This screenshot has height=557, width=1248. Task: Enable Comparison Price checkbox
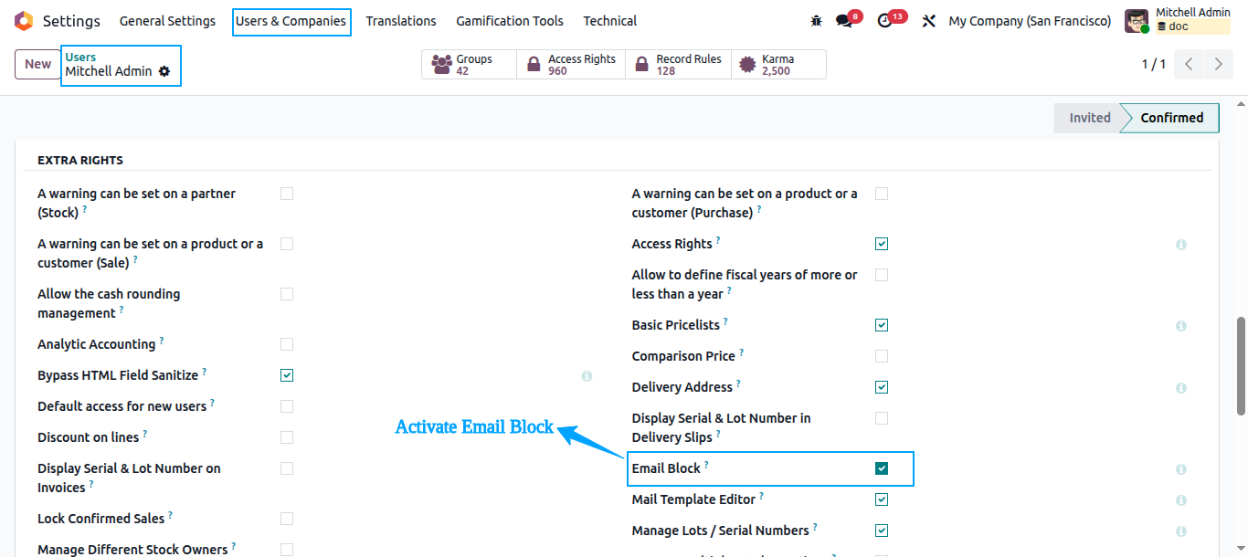(882, 356)
